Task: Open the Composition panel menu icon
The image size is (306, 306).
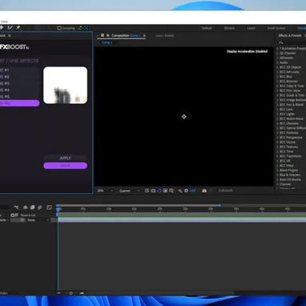Action: [x=144, y=35]
